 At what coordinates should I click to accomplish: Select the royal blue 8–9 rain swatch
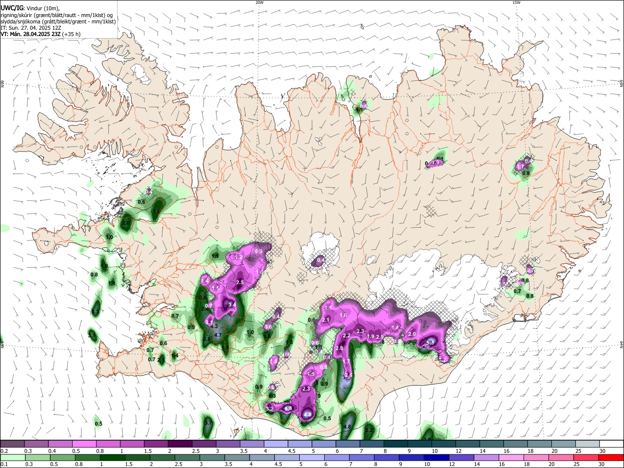[x=386, y=457]
